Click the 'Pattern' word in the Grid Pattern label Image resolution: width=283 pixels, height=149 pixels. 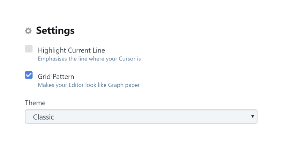tap(63, 77)
